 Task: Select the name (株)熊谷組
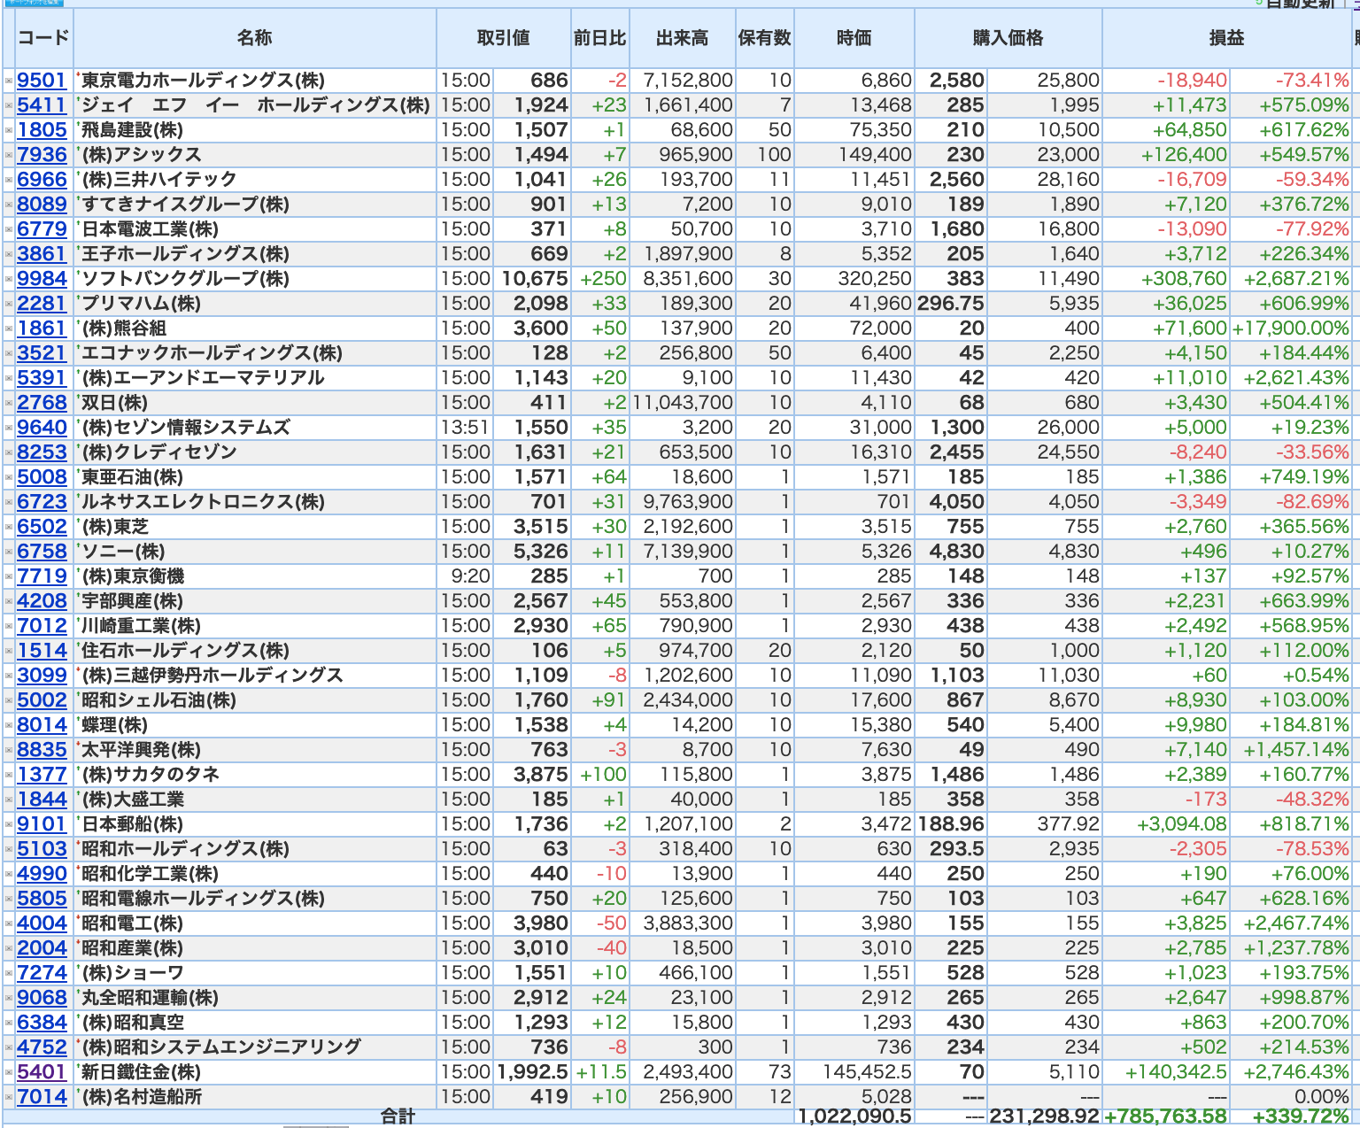coord(124,328)
